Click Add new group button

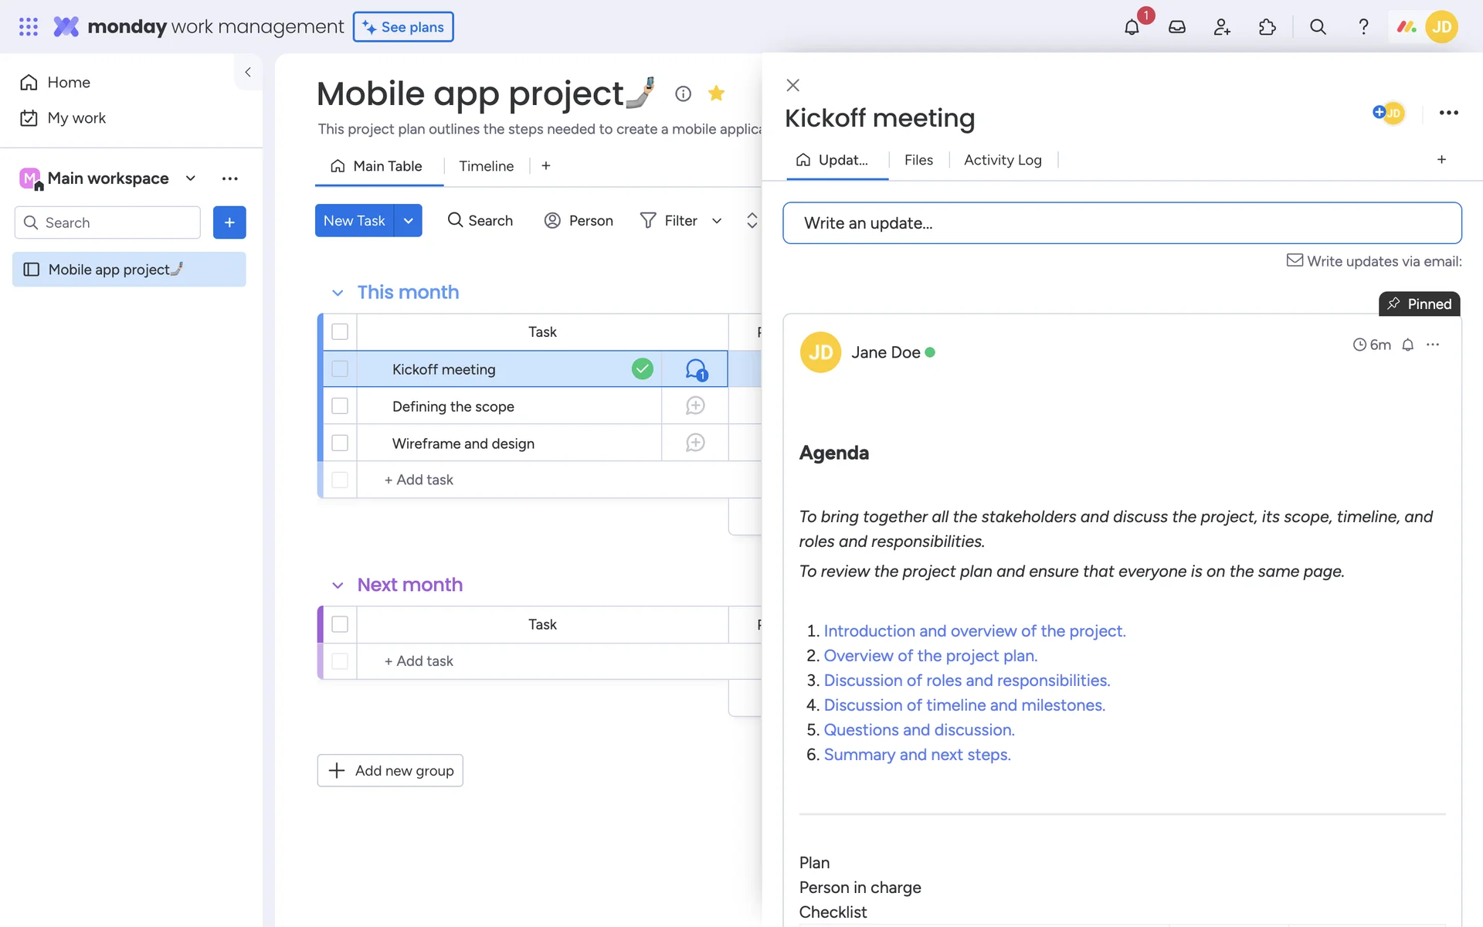click(390, 770)
